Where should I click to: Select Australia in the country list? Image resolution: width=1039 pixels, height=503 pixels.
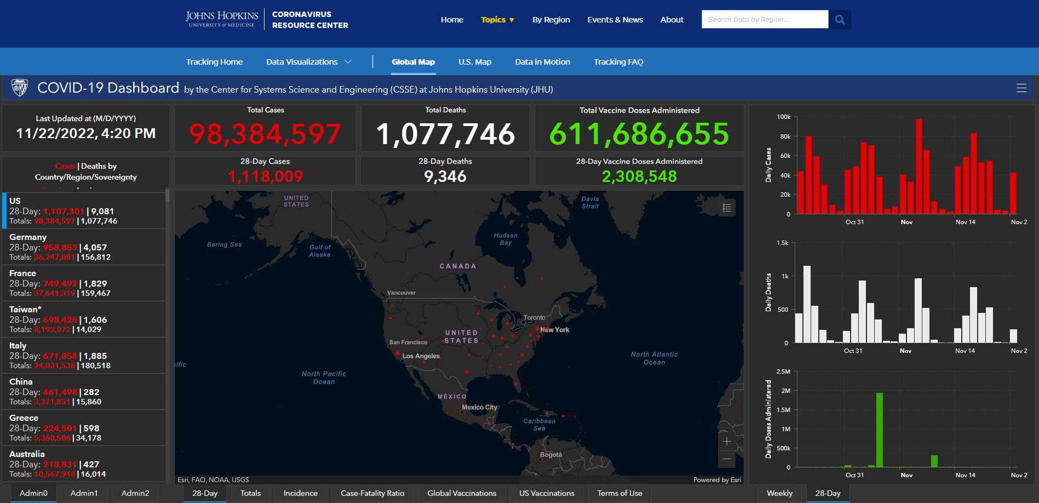tap(84, 464)
